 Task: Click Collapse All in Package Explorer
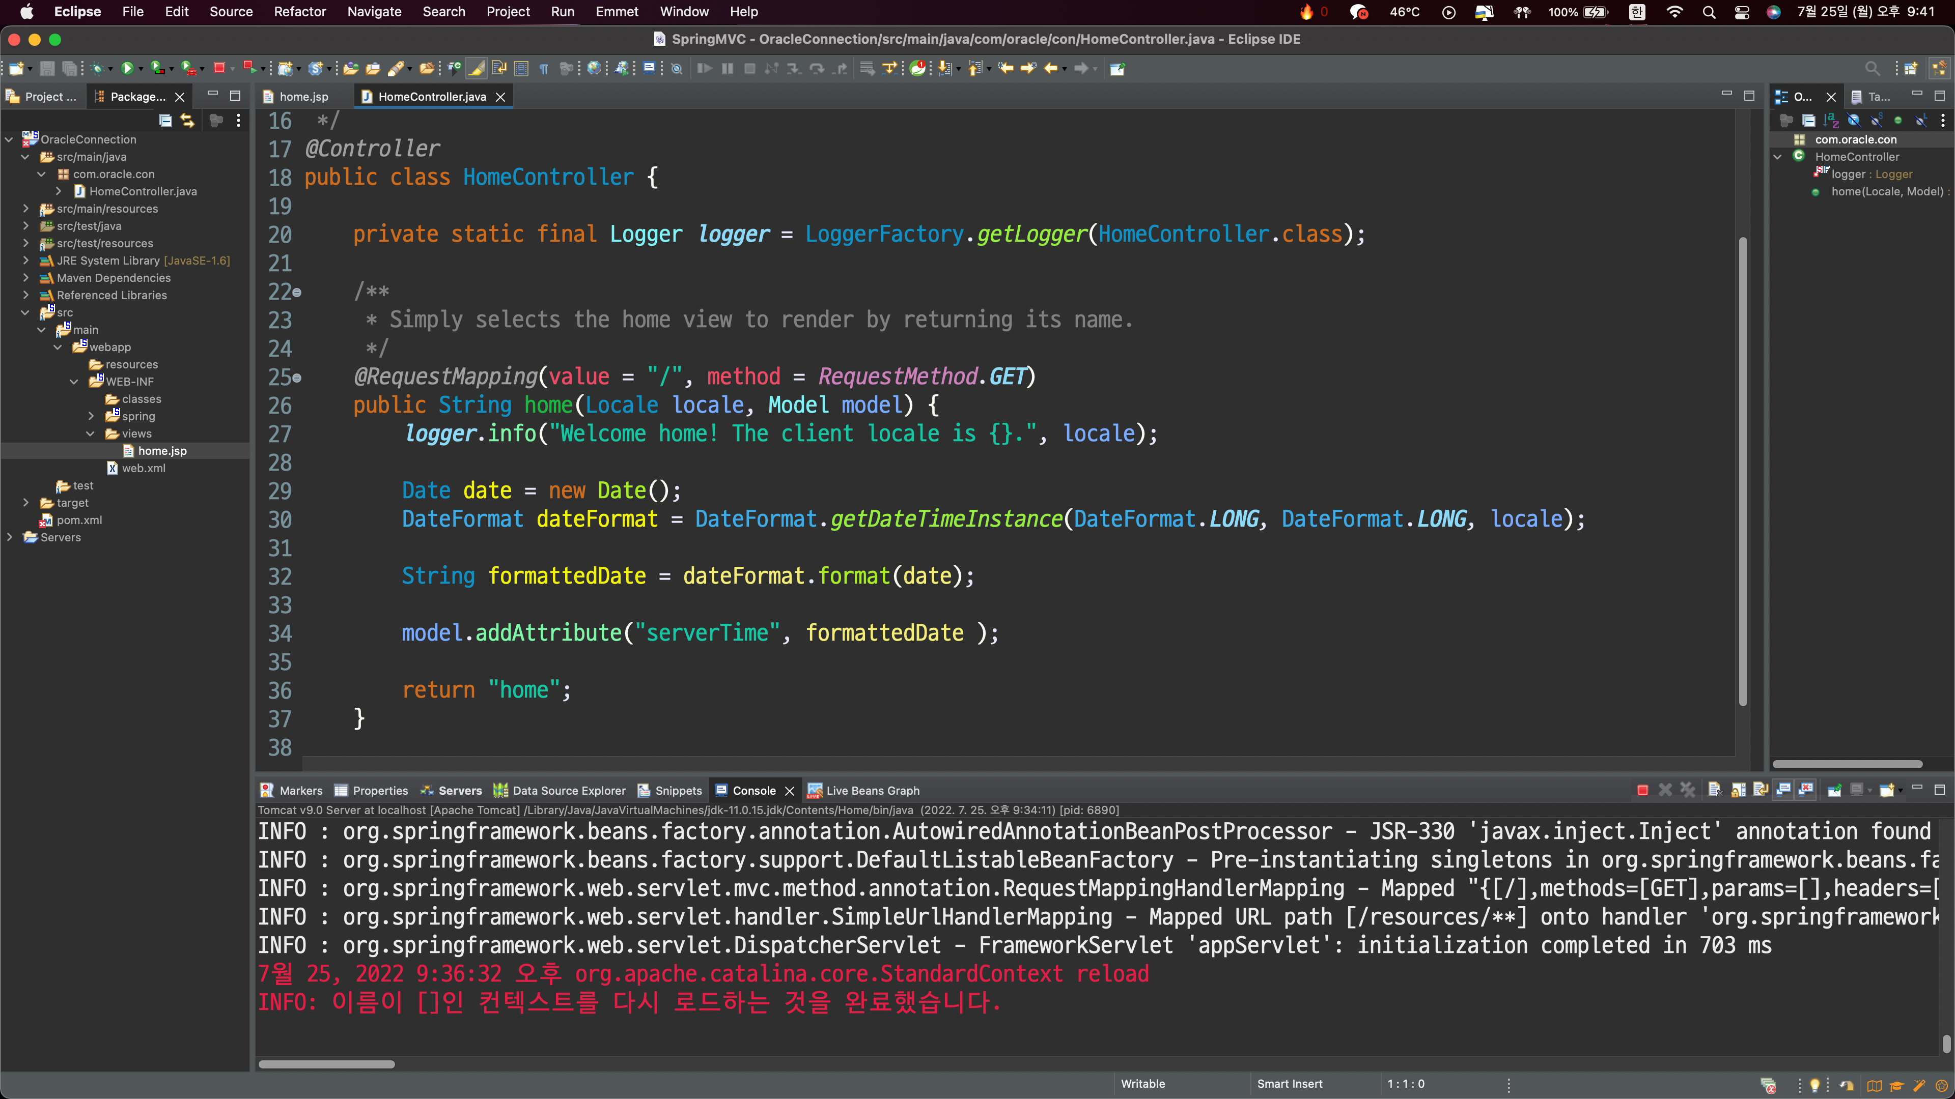point(164,121)
